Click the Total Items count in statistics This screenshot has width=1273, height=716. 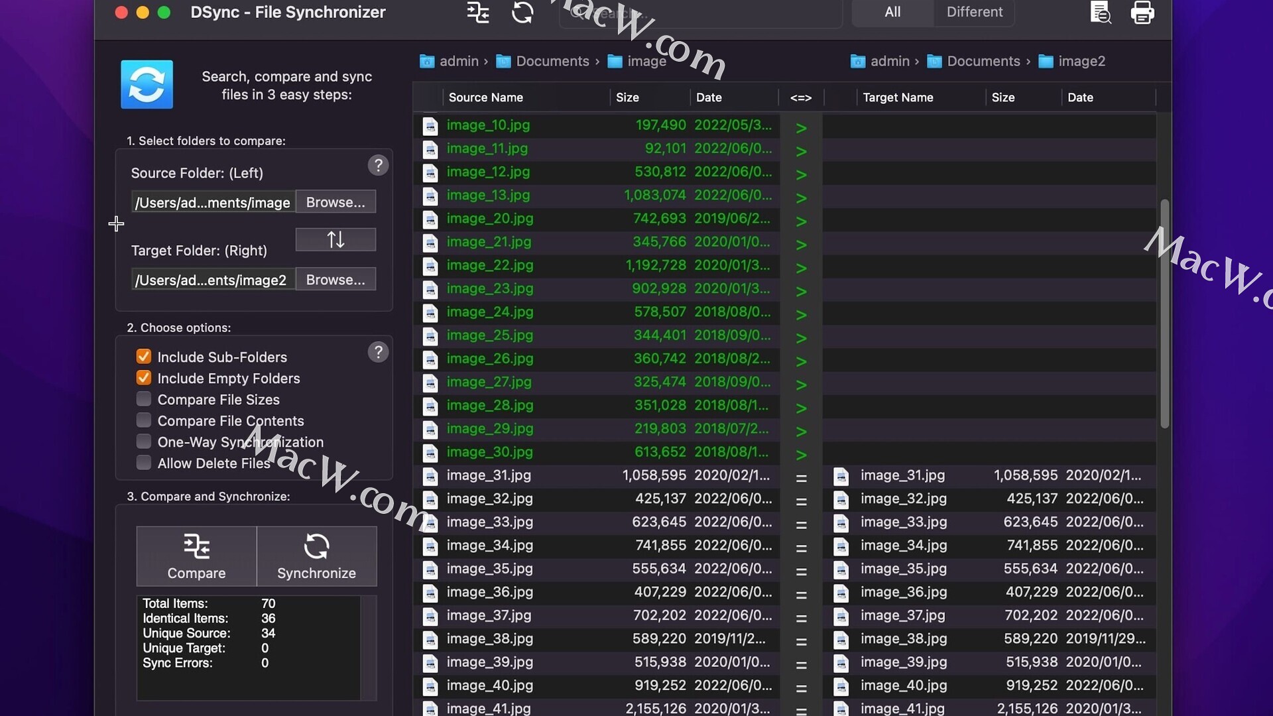(x=268, y=603)
